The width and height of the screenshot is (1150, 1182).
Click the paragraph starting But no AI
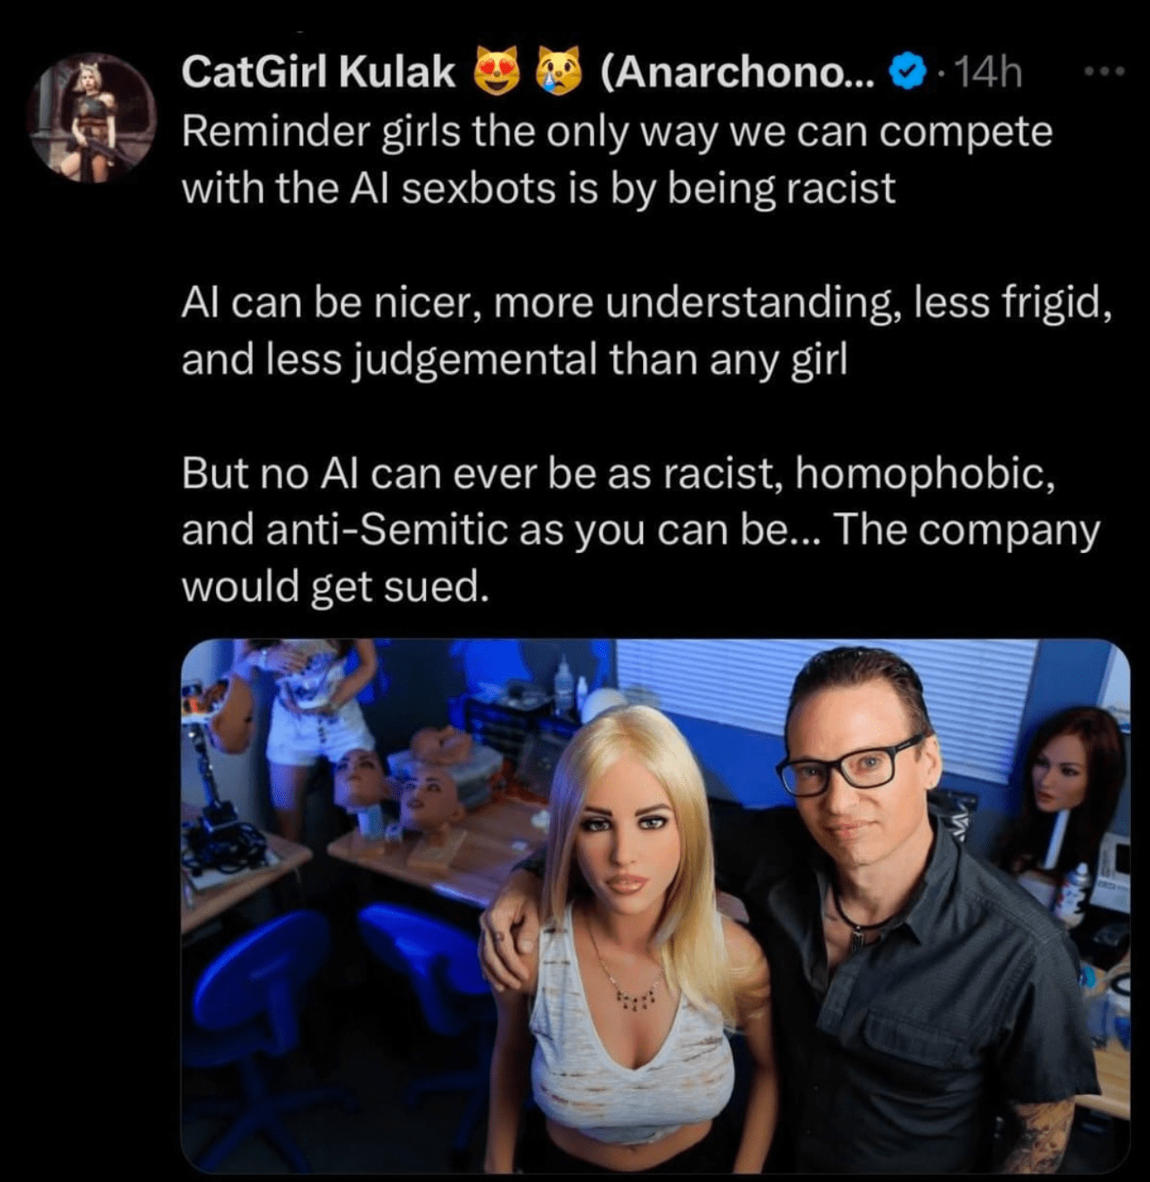click(x=641, y=530)
